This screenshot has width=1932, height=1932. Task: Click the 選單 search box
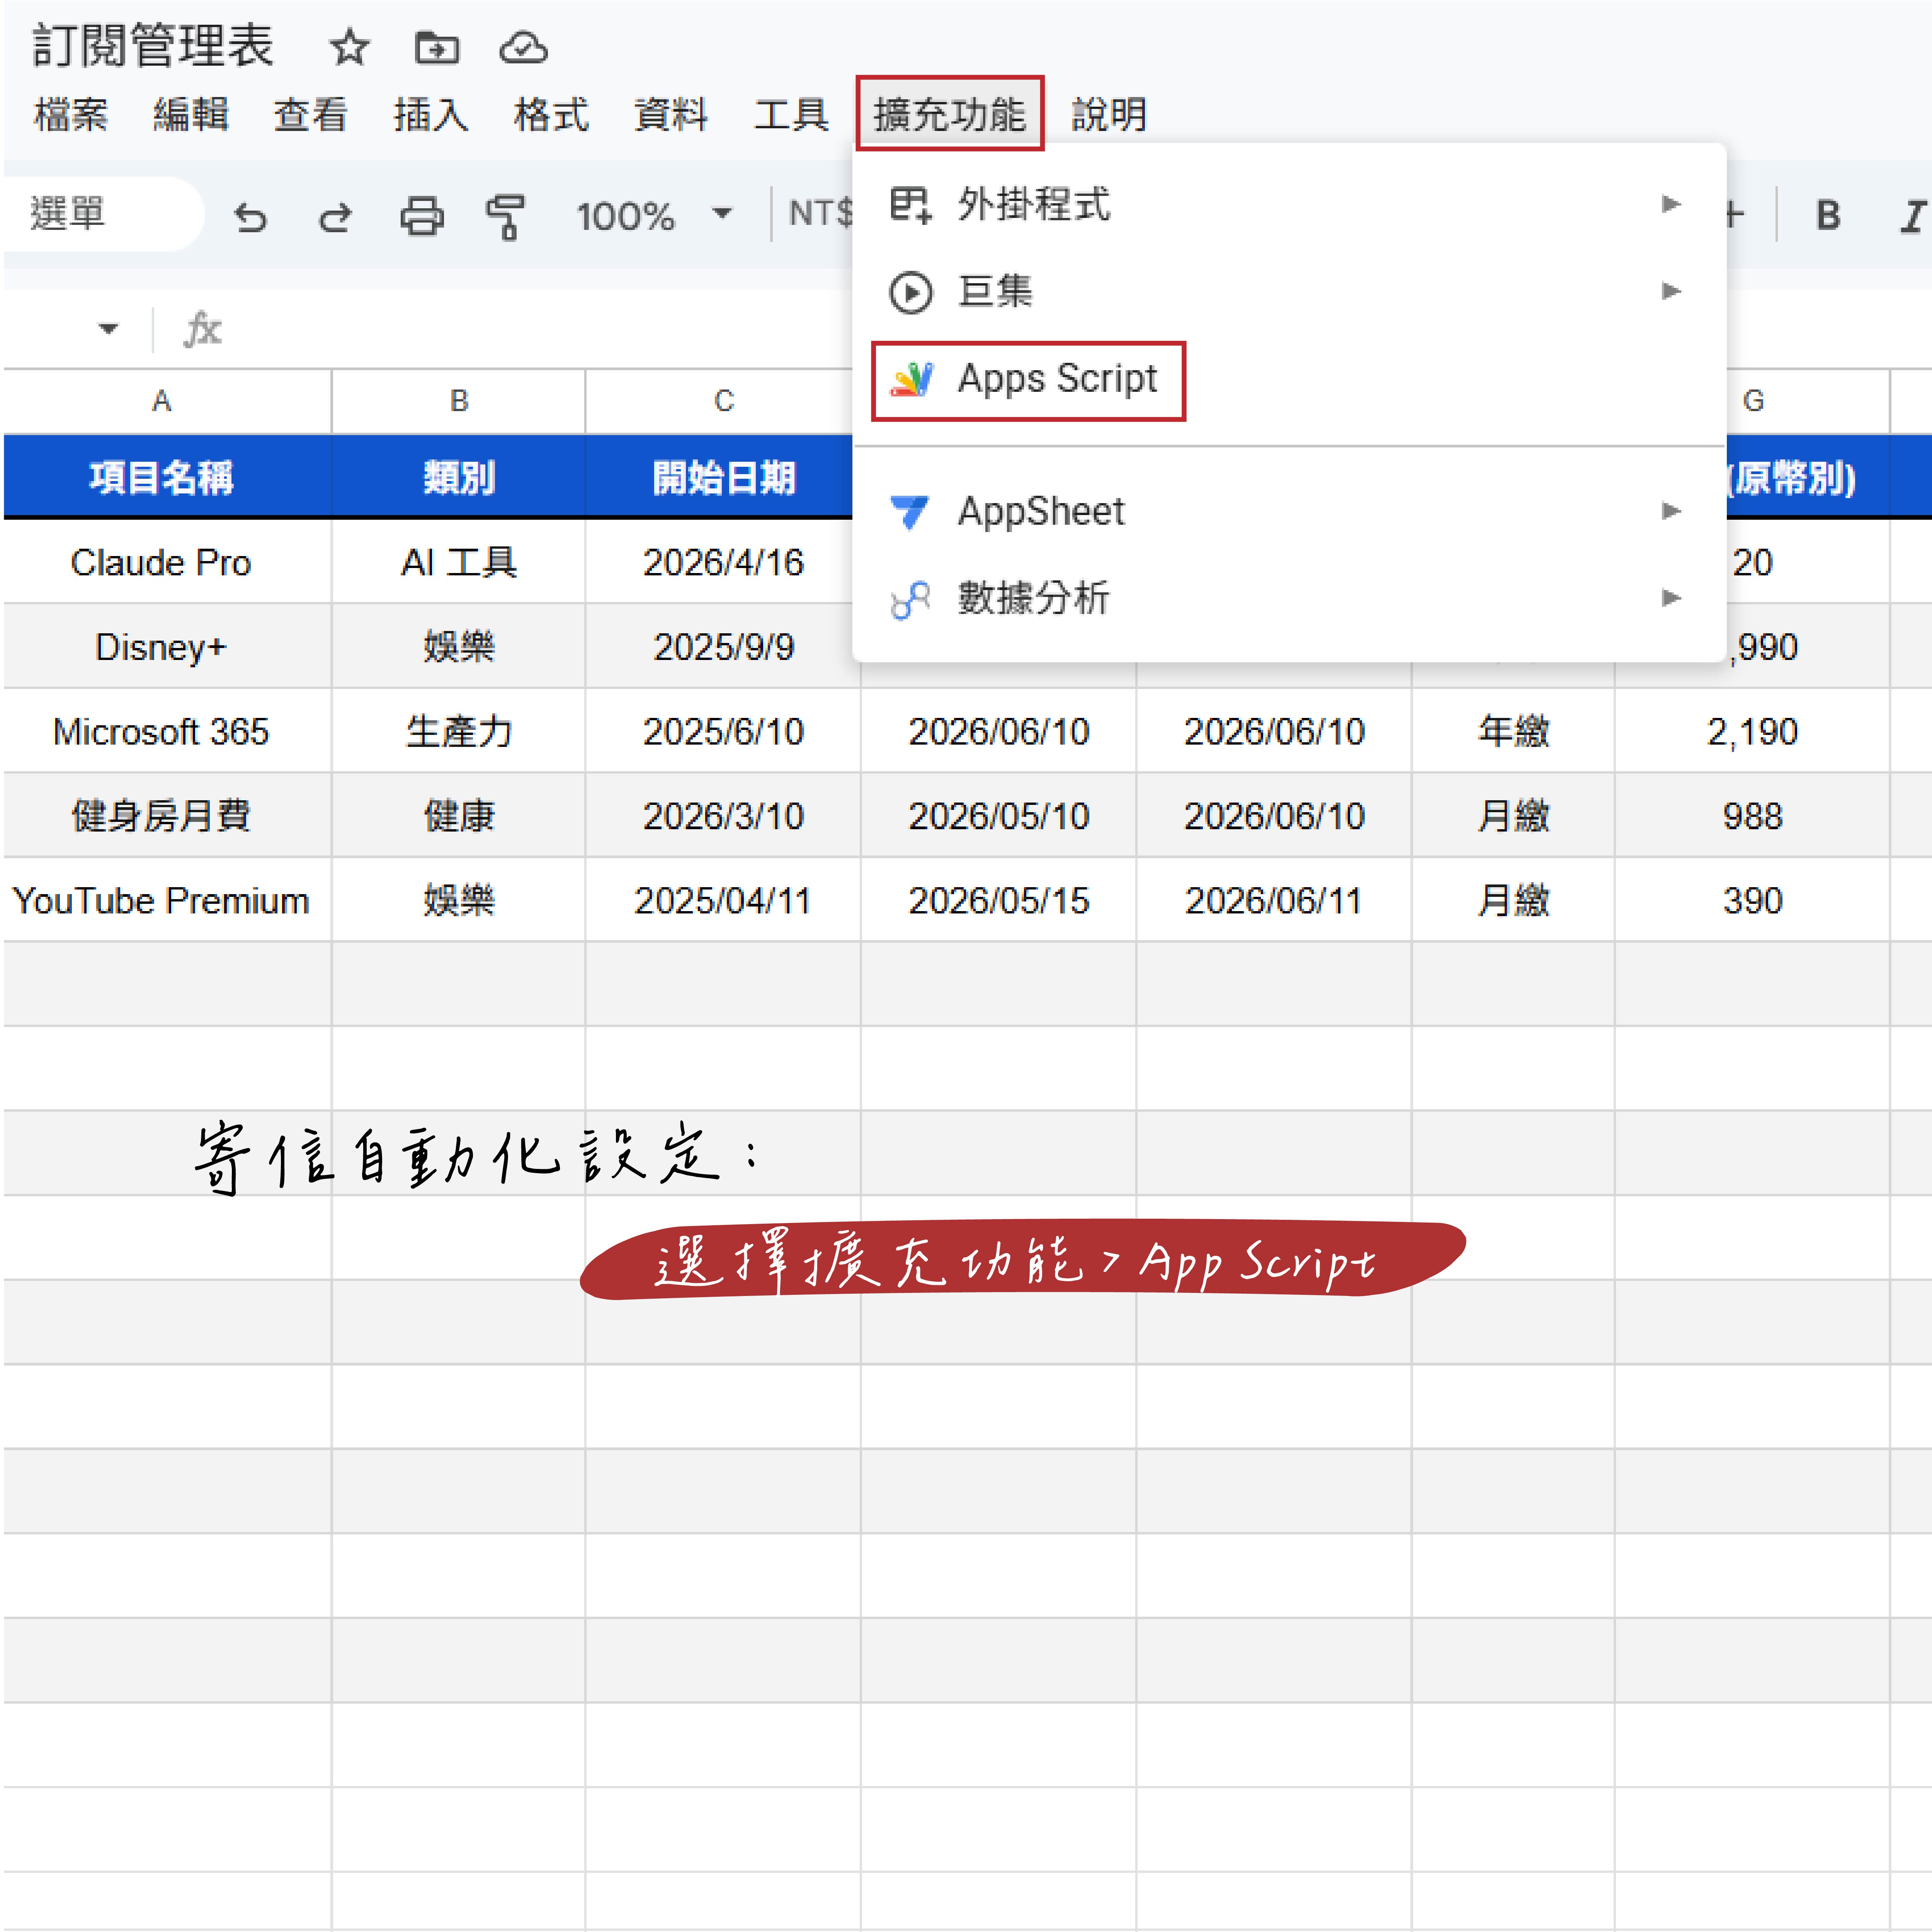(x=104, y=214)
